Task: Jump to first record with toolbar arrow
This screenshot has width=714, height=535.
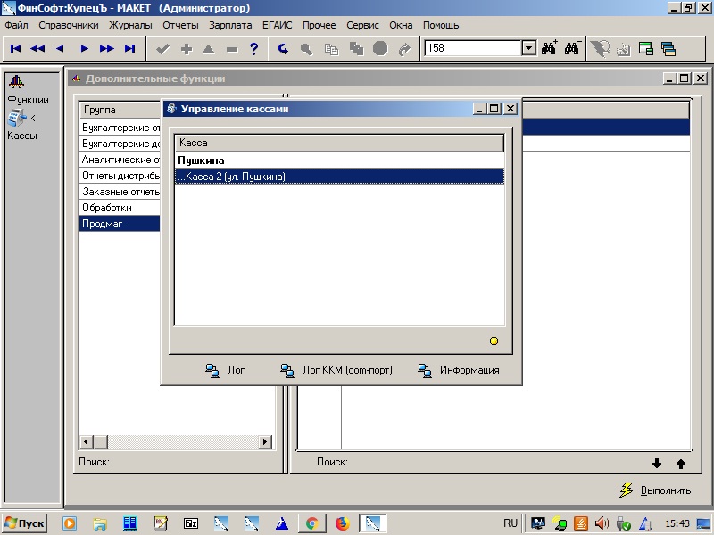Action: tap(16, 49)
